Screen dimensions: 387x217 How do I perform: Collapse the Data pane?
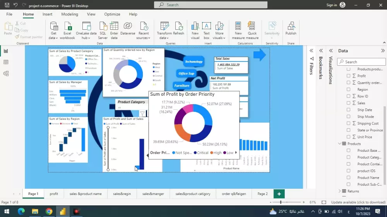[x=383, y=51]
